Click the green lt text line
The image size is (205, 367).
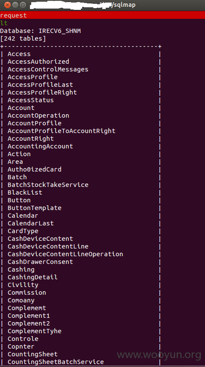click(4, 23)
